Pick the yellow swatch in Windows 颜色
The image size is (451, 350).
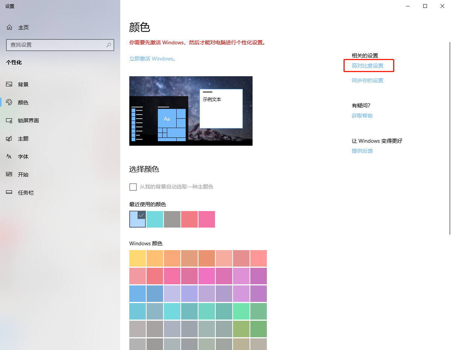point(137,258)
